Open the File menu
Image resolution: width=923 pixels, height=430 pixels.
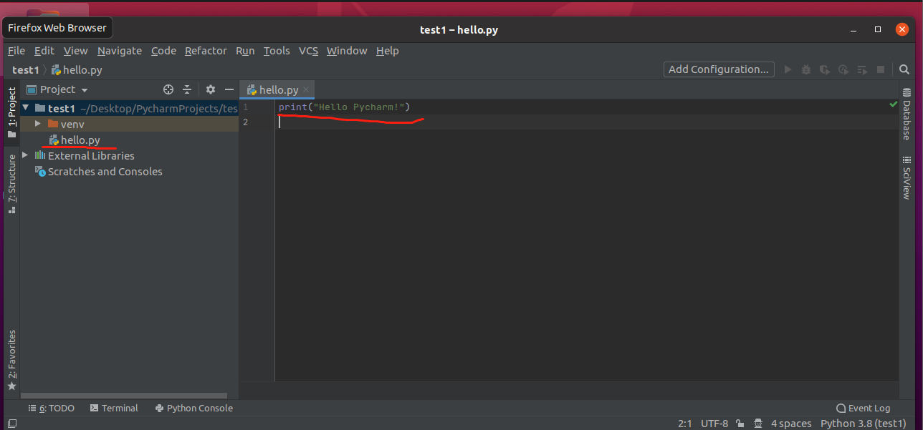pos(16,51)
